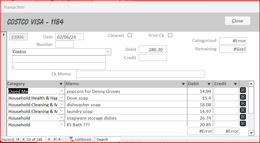Open category dropdown for laundry soap row
Screen dimensions: 260x143
tap(61, 111)
